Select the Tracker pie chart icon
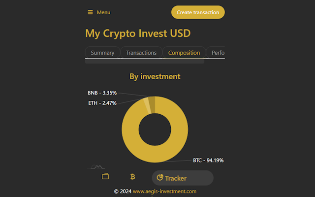Viewport: 315px width, 197px height. coord(160,178)
